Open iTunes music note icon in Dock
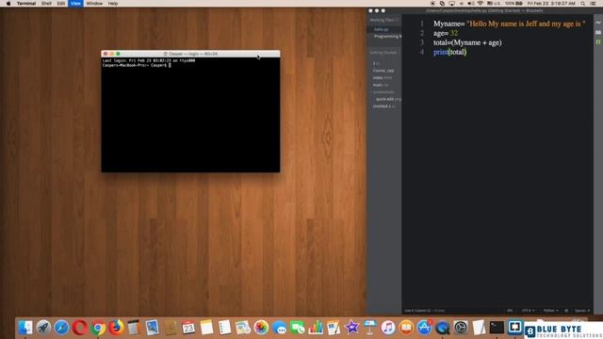The width and height of the screenshot is (603, 339). pyautogui.click(x=388, y=328)
